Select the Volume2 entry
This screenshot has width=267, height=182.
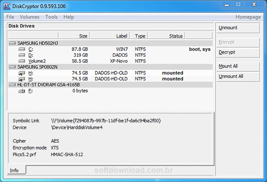tap(37, 61)
